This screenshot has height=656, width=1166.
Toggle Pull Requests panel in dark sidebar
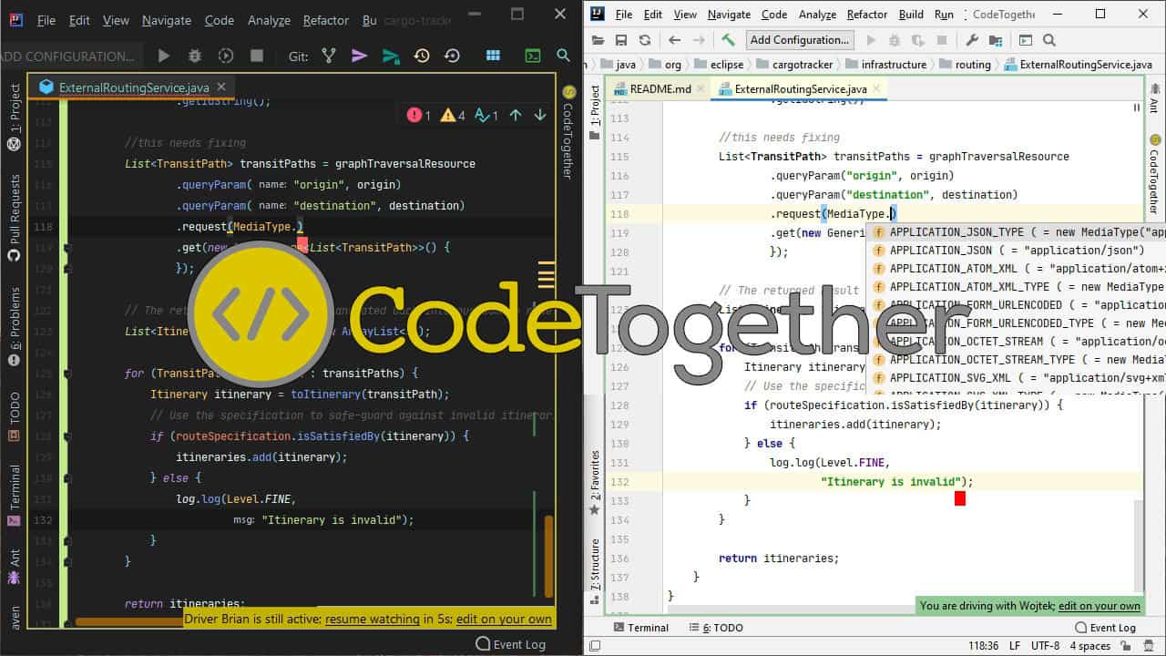(15, 219)
